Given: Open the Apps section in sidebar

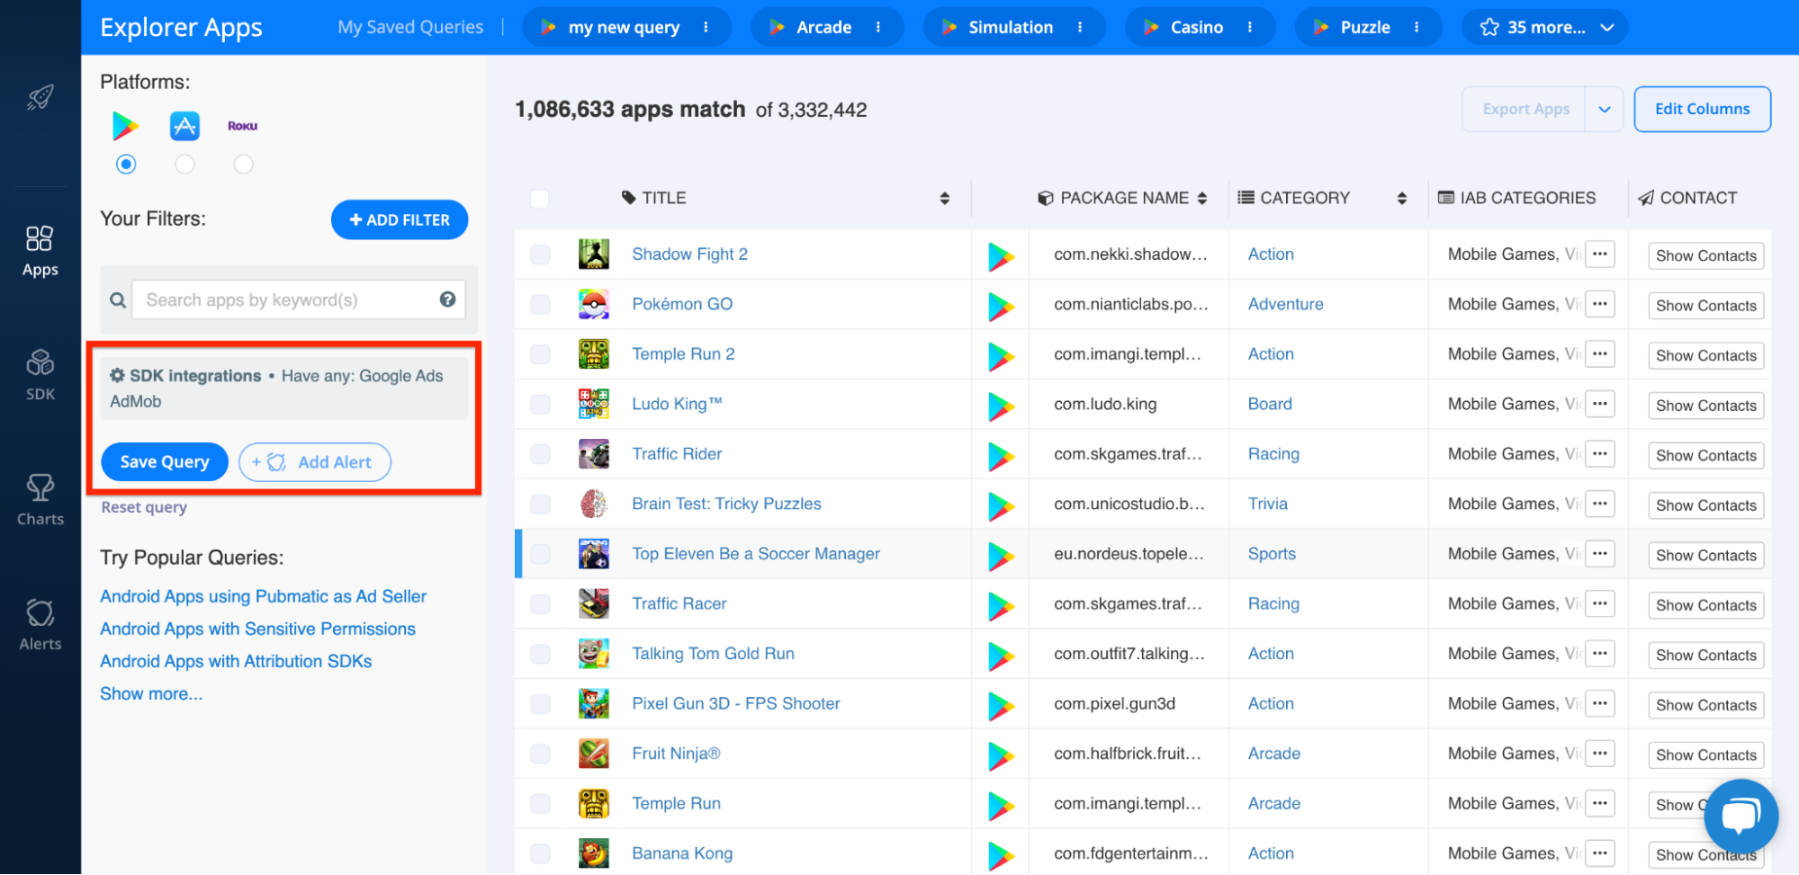Looking at the screenshot, I should click(x=40, y=252).
